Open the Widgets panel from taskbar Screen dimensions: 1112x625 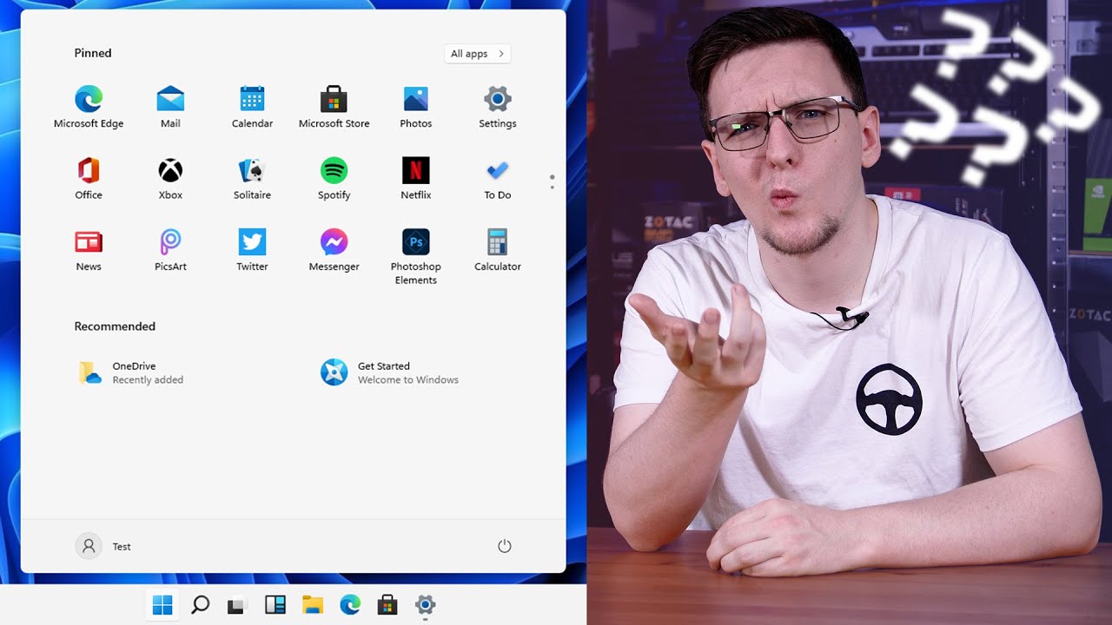point(275,605)
